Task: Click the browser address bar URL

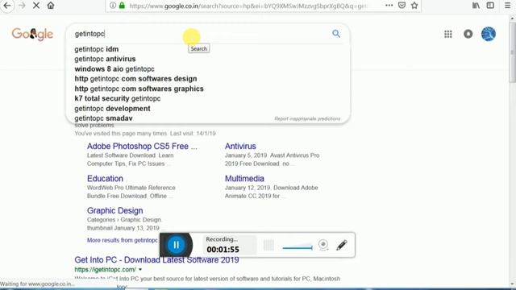Action: [x=248, y=6]
